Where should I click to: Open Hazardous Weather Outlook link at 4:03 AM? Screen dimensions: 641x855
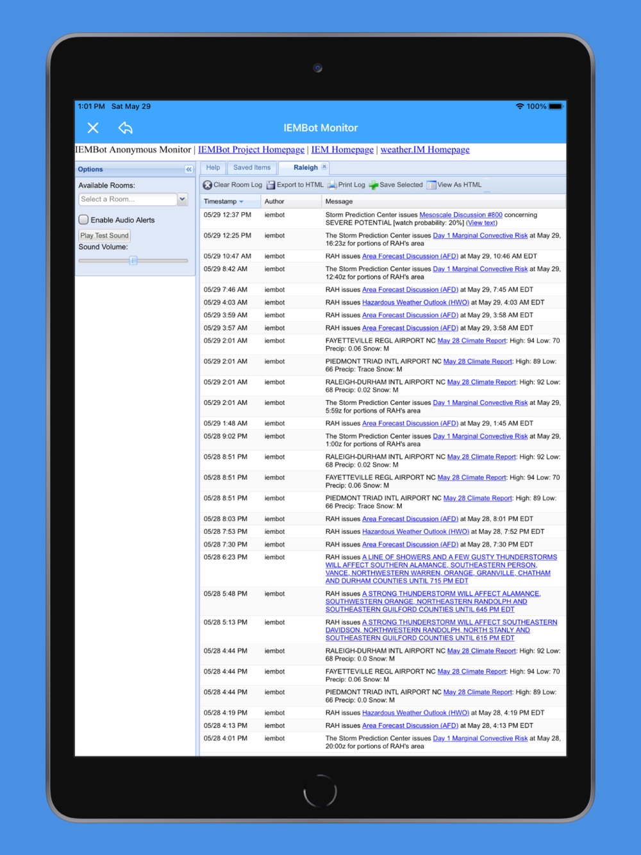pyautogui.click(x=415, y=303)
